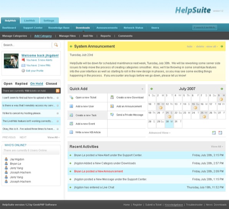229x209 pixels.
Task: Delete the system announcement
Action: (x=200, y=46)
